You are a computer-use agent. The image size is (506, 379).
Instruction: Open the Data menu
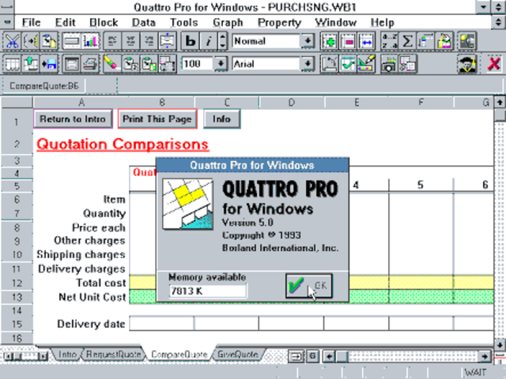pyautogui.click(x=144, y=23)
